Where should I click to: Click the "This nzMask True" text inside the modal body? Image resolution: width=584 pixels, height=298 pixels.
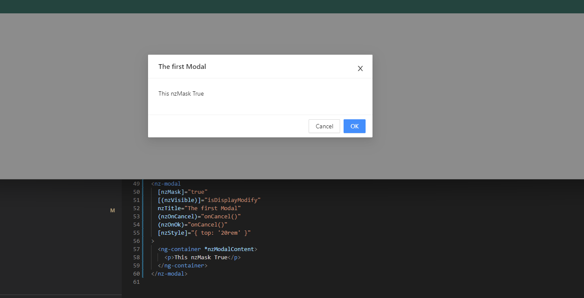coord(181,93)
